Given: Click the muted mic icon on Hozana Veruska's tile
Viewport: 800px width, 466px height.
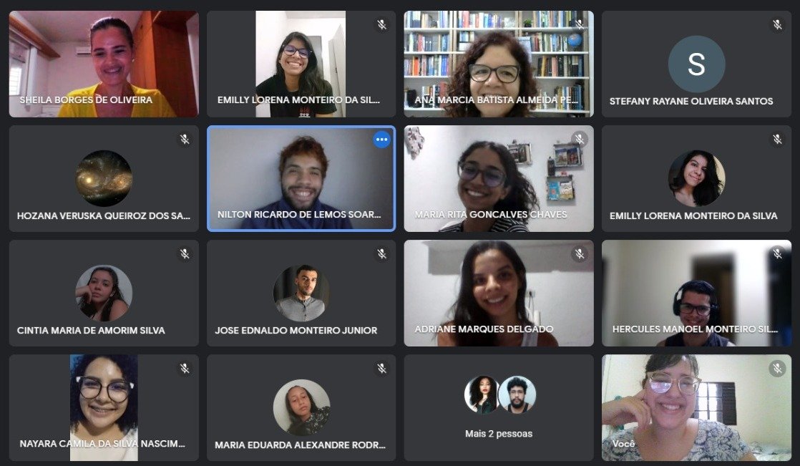Looking at the screenshot, I should point(185,139).
